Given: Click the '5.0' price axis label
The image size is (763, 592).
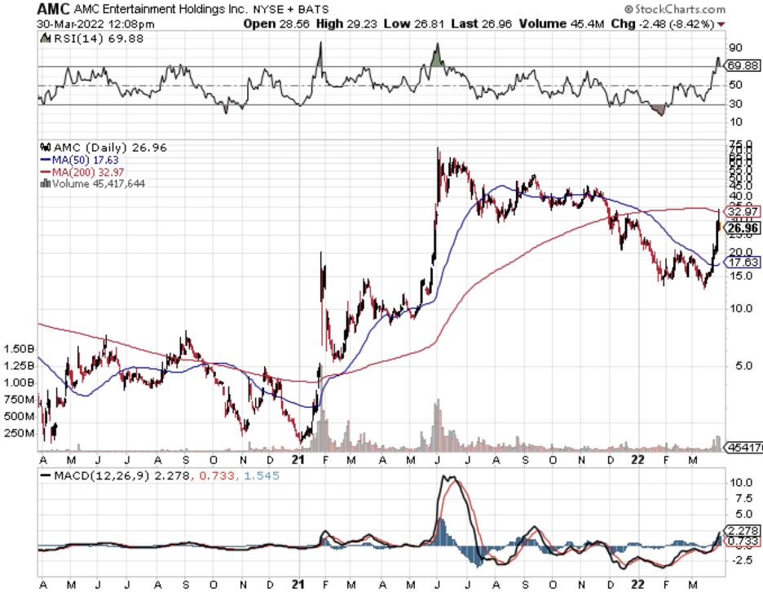Looking at the screenshot, I should (x=744, y=366).
